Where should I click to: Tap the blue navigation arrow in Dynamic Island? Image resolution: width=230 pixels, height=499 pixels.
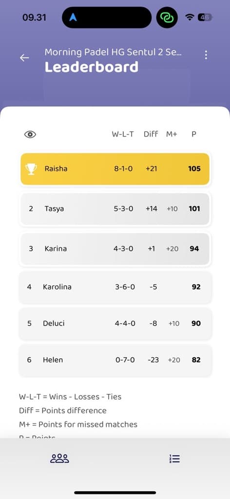73,17
